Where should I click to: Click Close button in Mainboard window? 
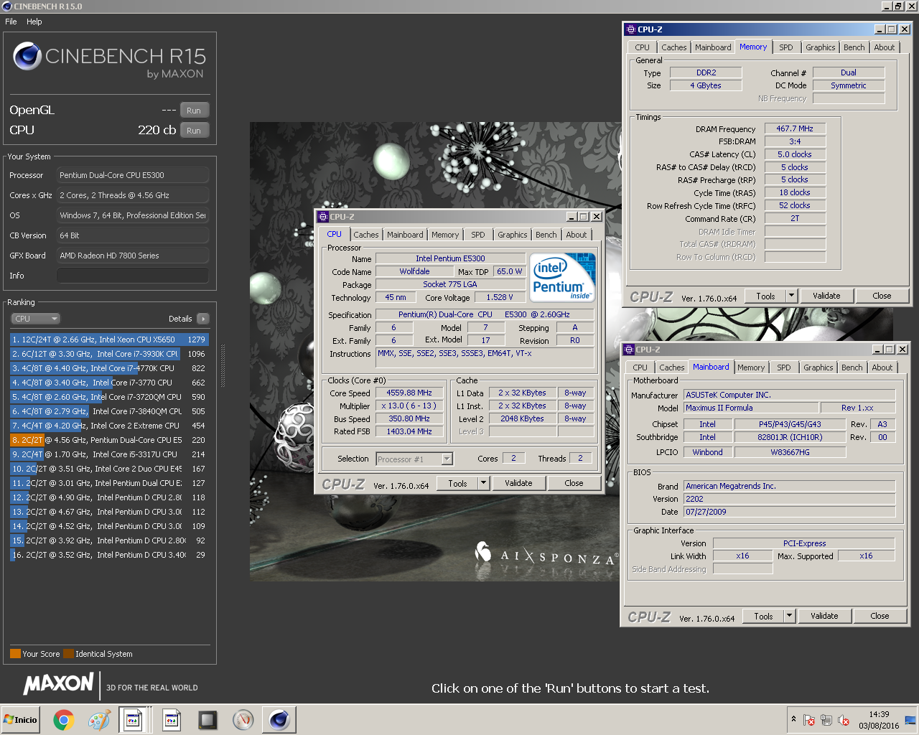(x=880, y=616)
